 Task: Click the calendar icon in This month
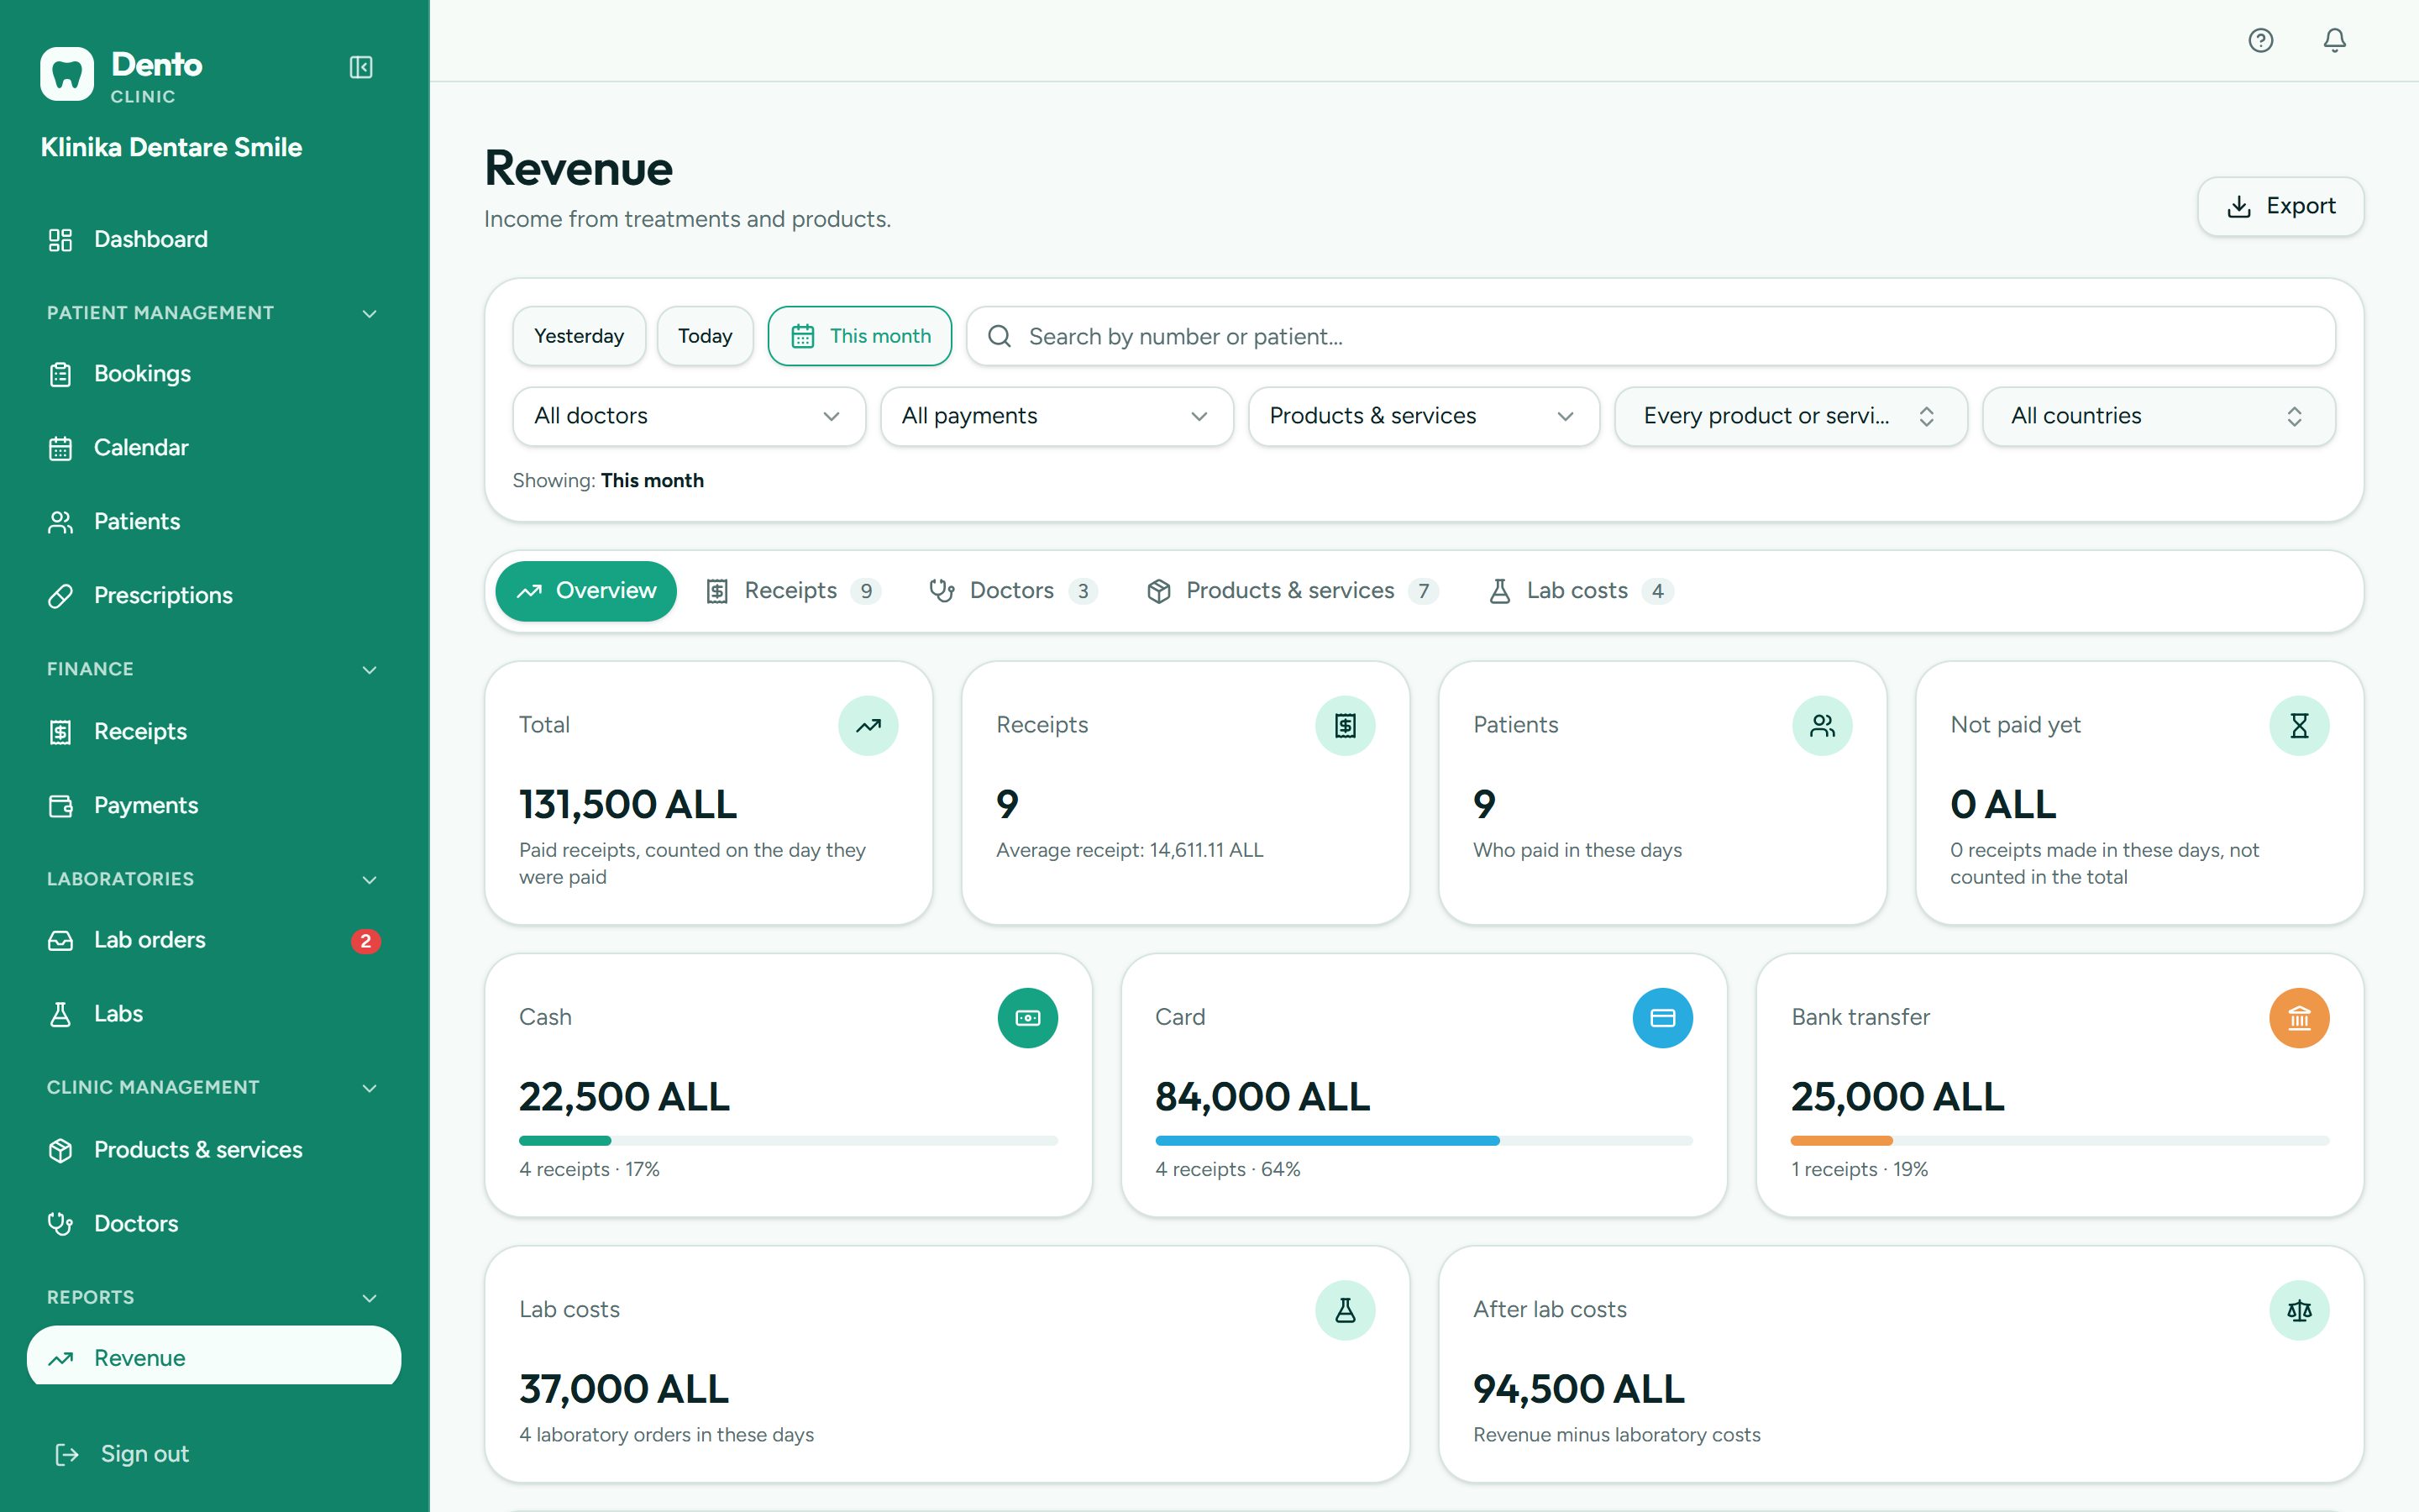tap(803, 336)
